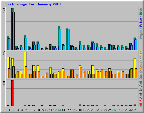Image resolution: width=144 pixels, height=113 pixels.
Task: Click the tall red kB F bar for day 2
Action: [x=12, y=93]
